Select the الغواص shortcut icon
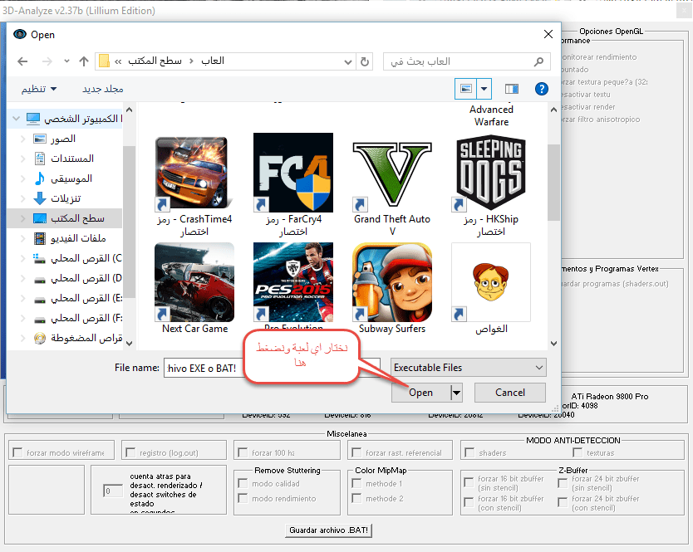Image resolution: width=693 pixels, height=552 pixels. tap(490, 282)
